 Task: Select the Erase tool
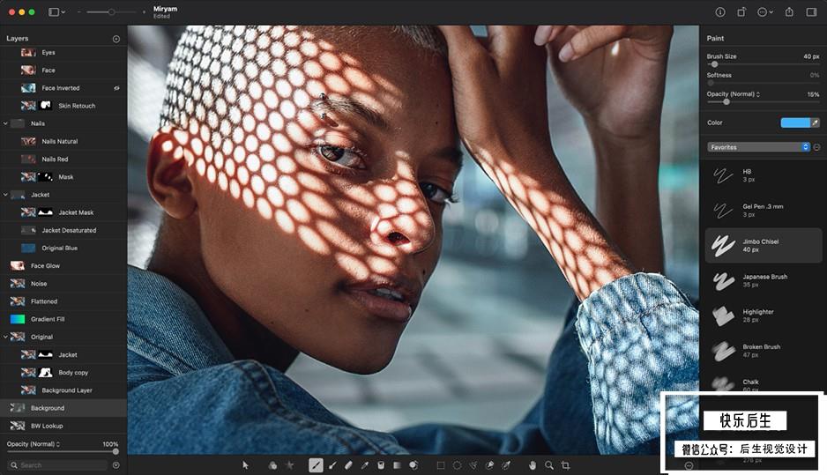coord(348,465)
